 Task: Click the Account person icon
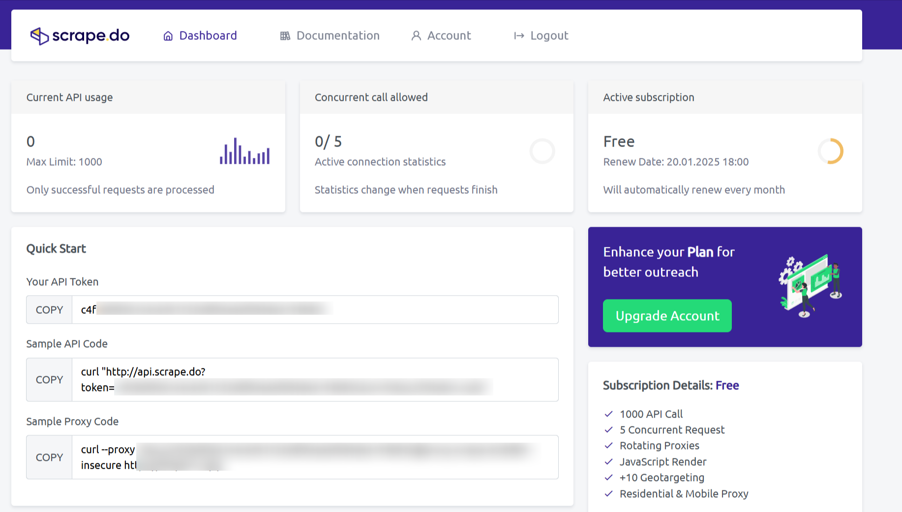tap(416, 36)
